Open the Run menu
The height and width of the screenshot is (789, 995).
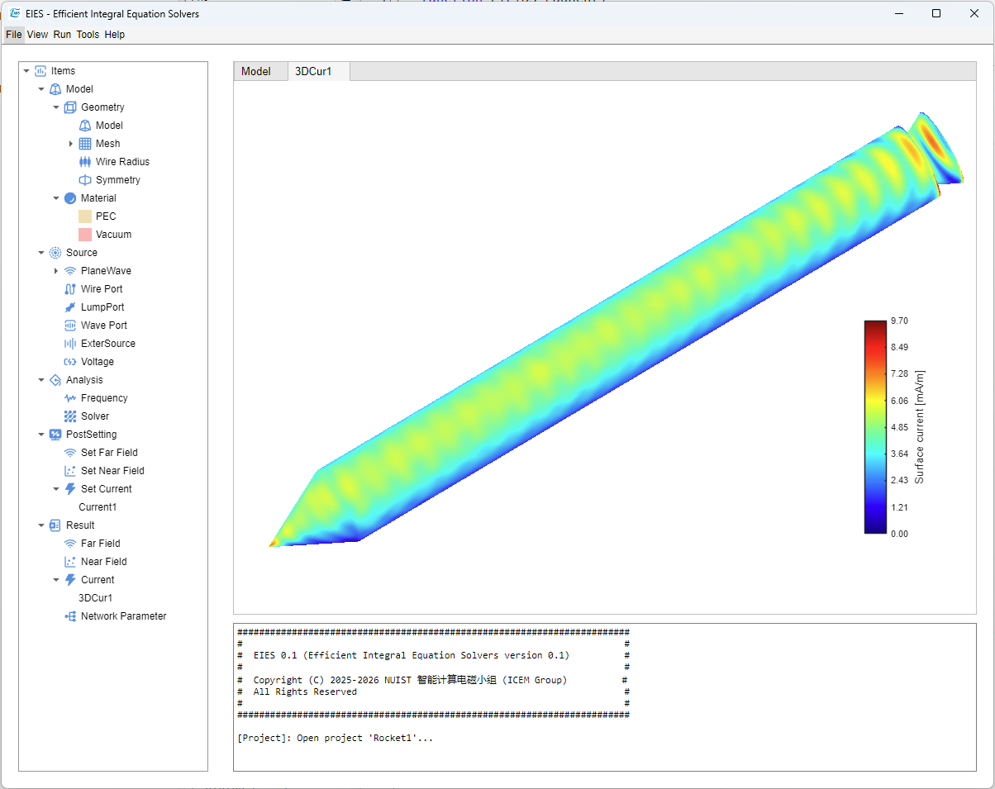(62, 35)
